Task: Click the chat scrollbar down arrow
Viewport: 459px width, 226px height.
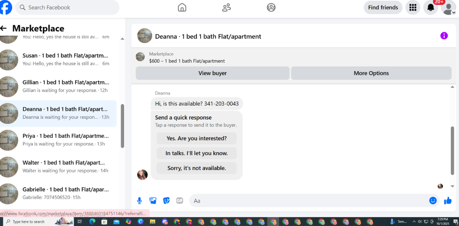Action: [452, 186]
